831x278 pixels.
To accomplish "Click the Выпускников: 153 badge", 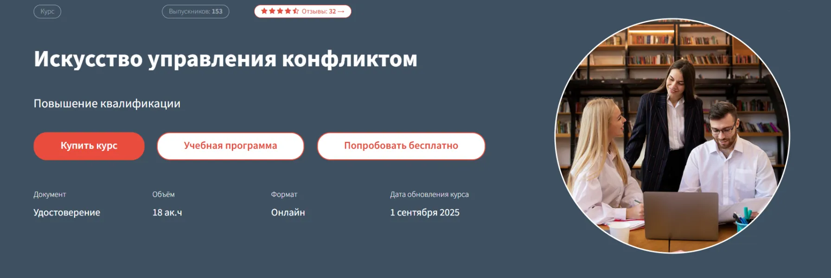I will point(195,12).
